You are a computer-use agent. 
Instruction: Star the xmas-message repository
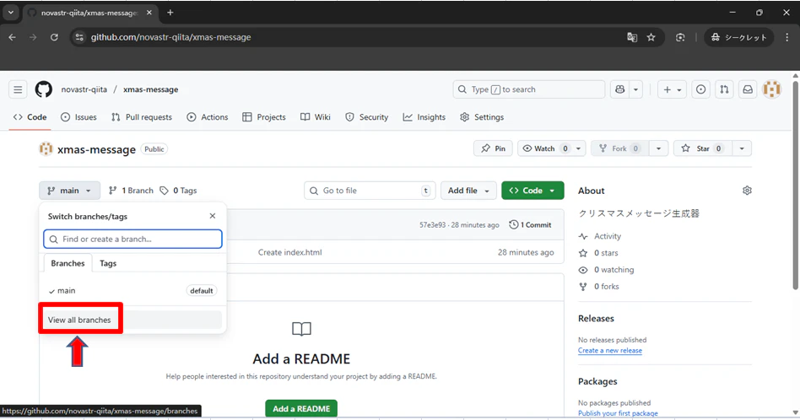coord(703,148)
